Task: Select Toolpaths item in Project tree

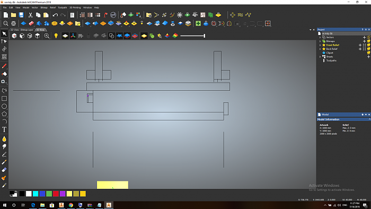Action: tap(331, 60)
